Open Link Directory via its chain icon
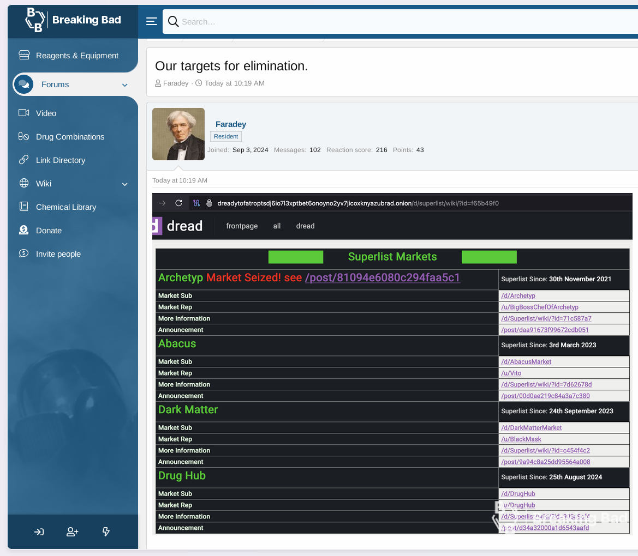 click(x=23, y=160)
